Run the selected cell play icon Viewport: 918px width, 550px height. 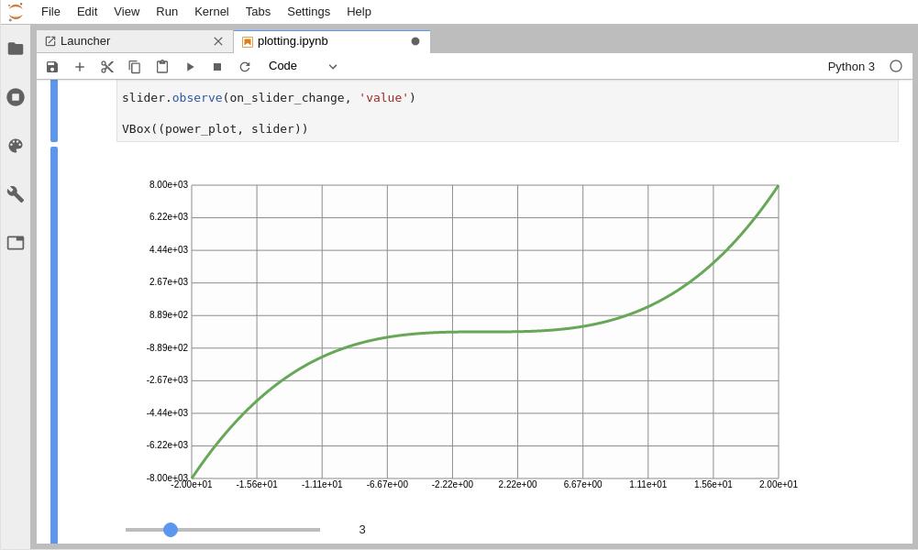pos(190,67)
